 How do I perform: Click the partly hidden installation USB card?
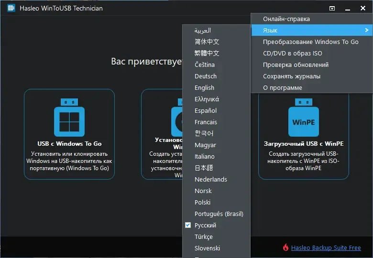[x=162, y=134]
